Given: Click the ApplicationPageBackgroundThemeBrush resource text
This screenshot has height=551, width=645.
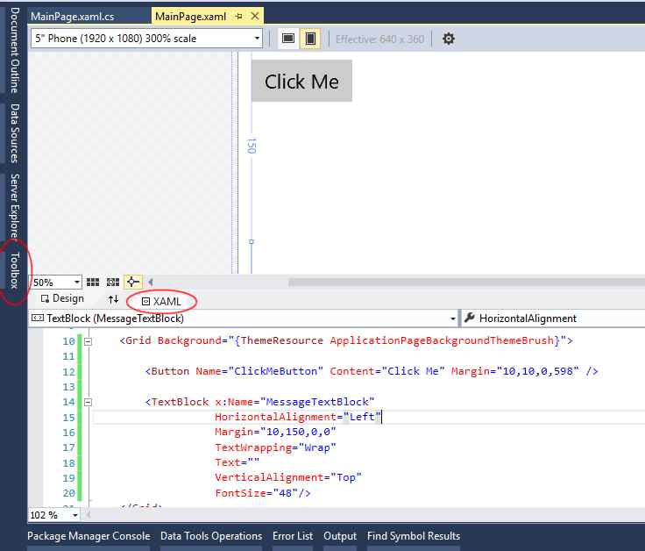Looking at the screenshot, I should (442, 340).
